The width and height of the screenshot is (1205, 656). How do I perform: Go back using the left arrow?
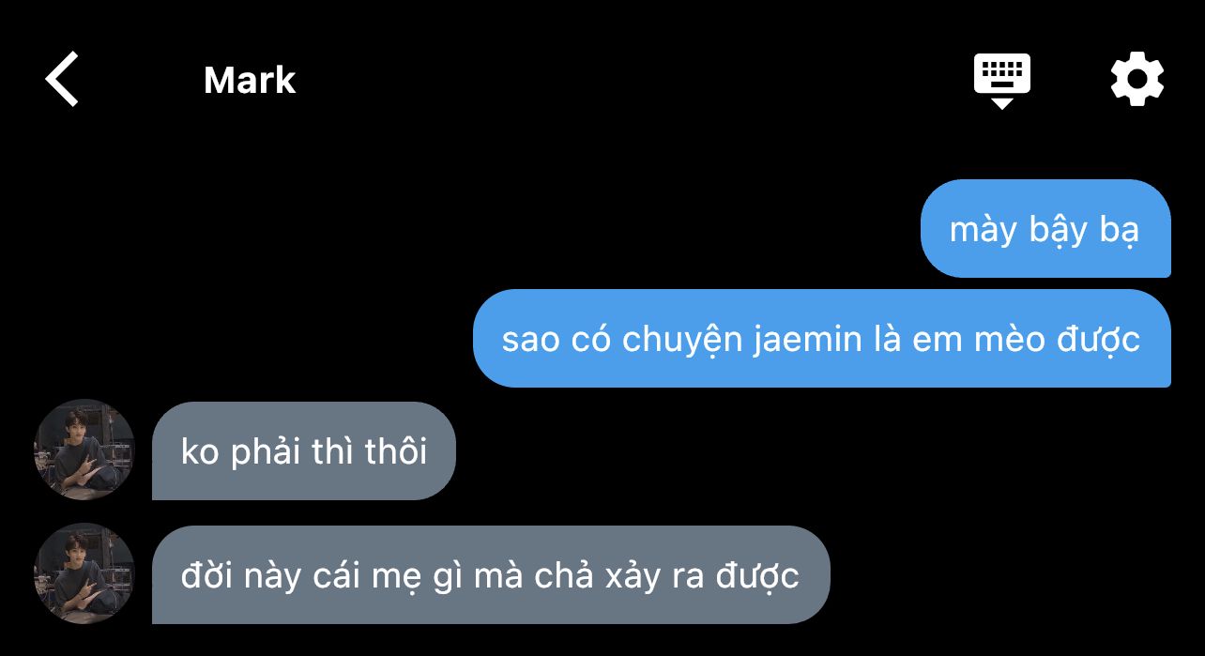[62, 80]
